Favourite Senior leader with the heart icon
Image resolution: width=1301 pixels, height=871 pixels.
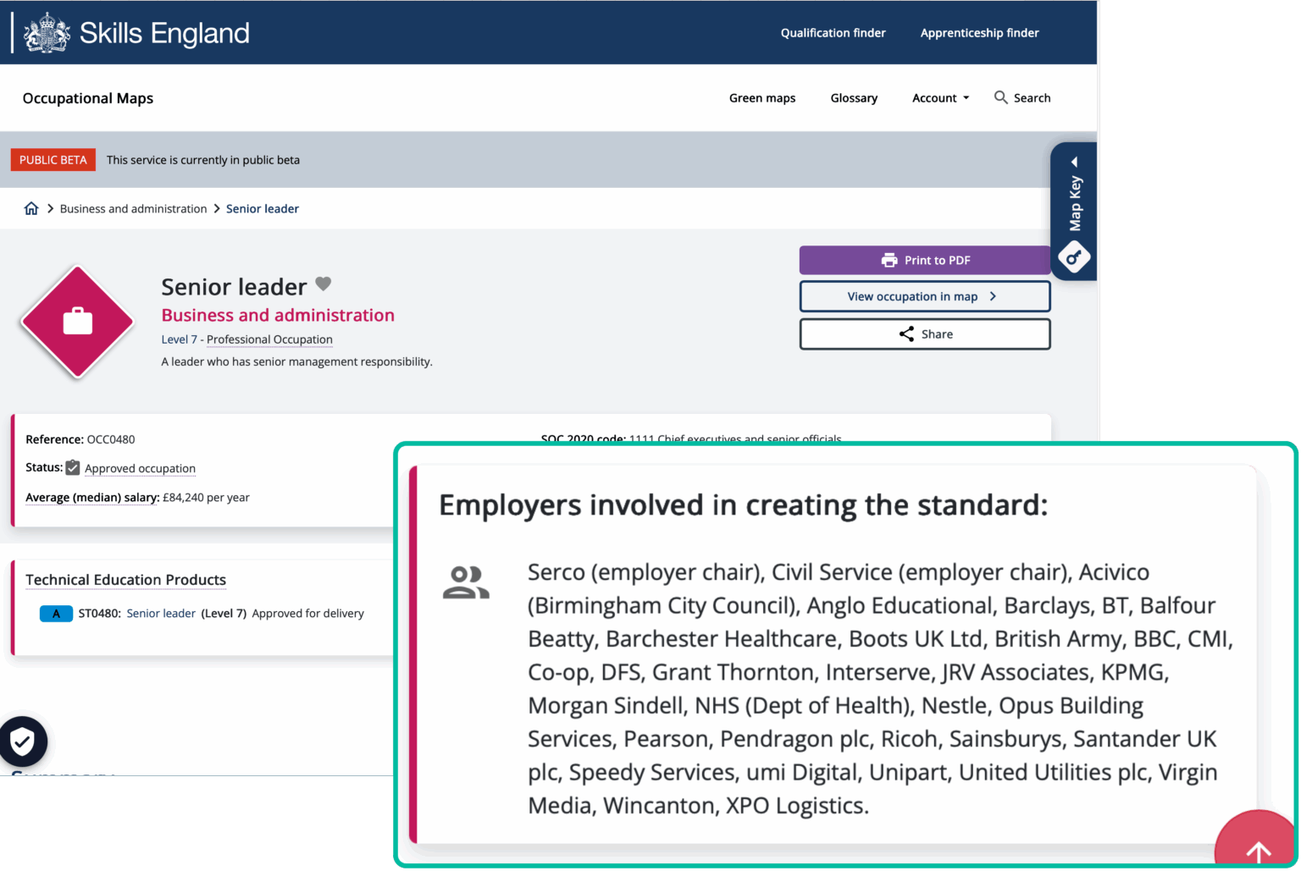coord(324,284)
